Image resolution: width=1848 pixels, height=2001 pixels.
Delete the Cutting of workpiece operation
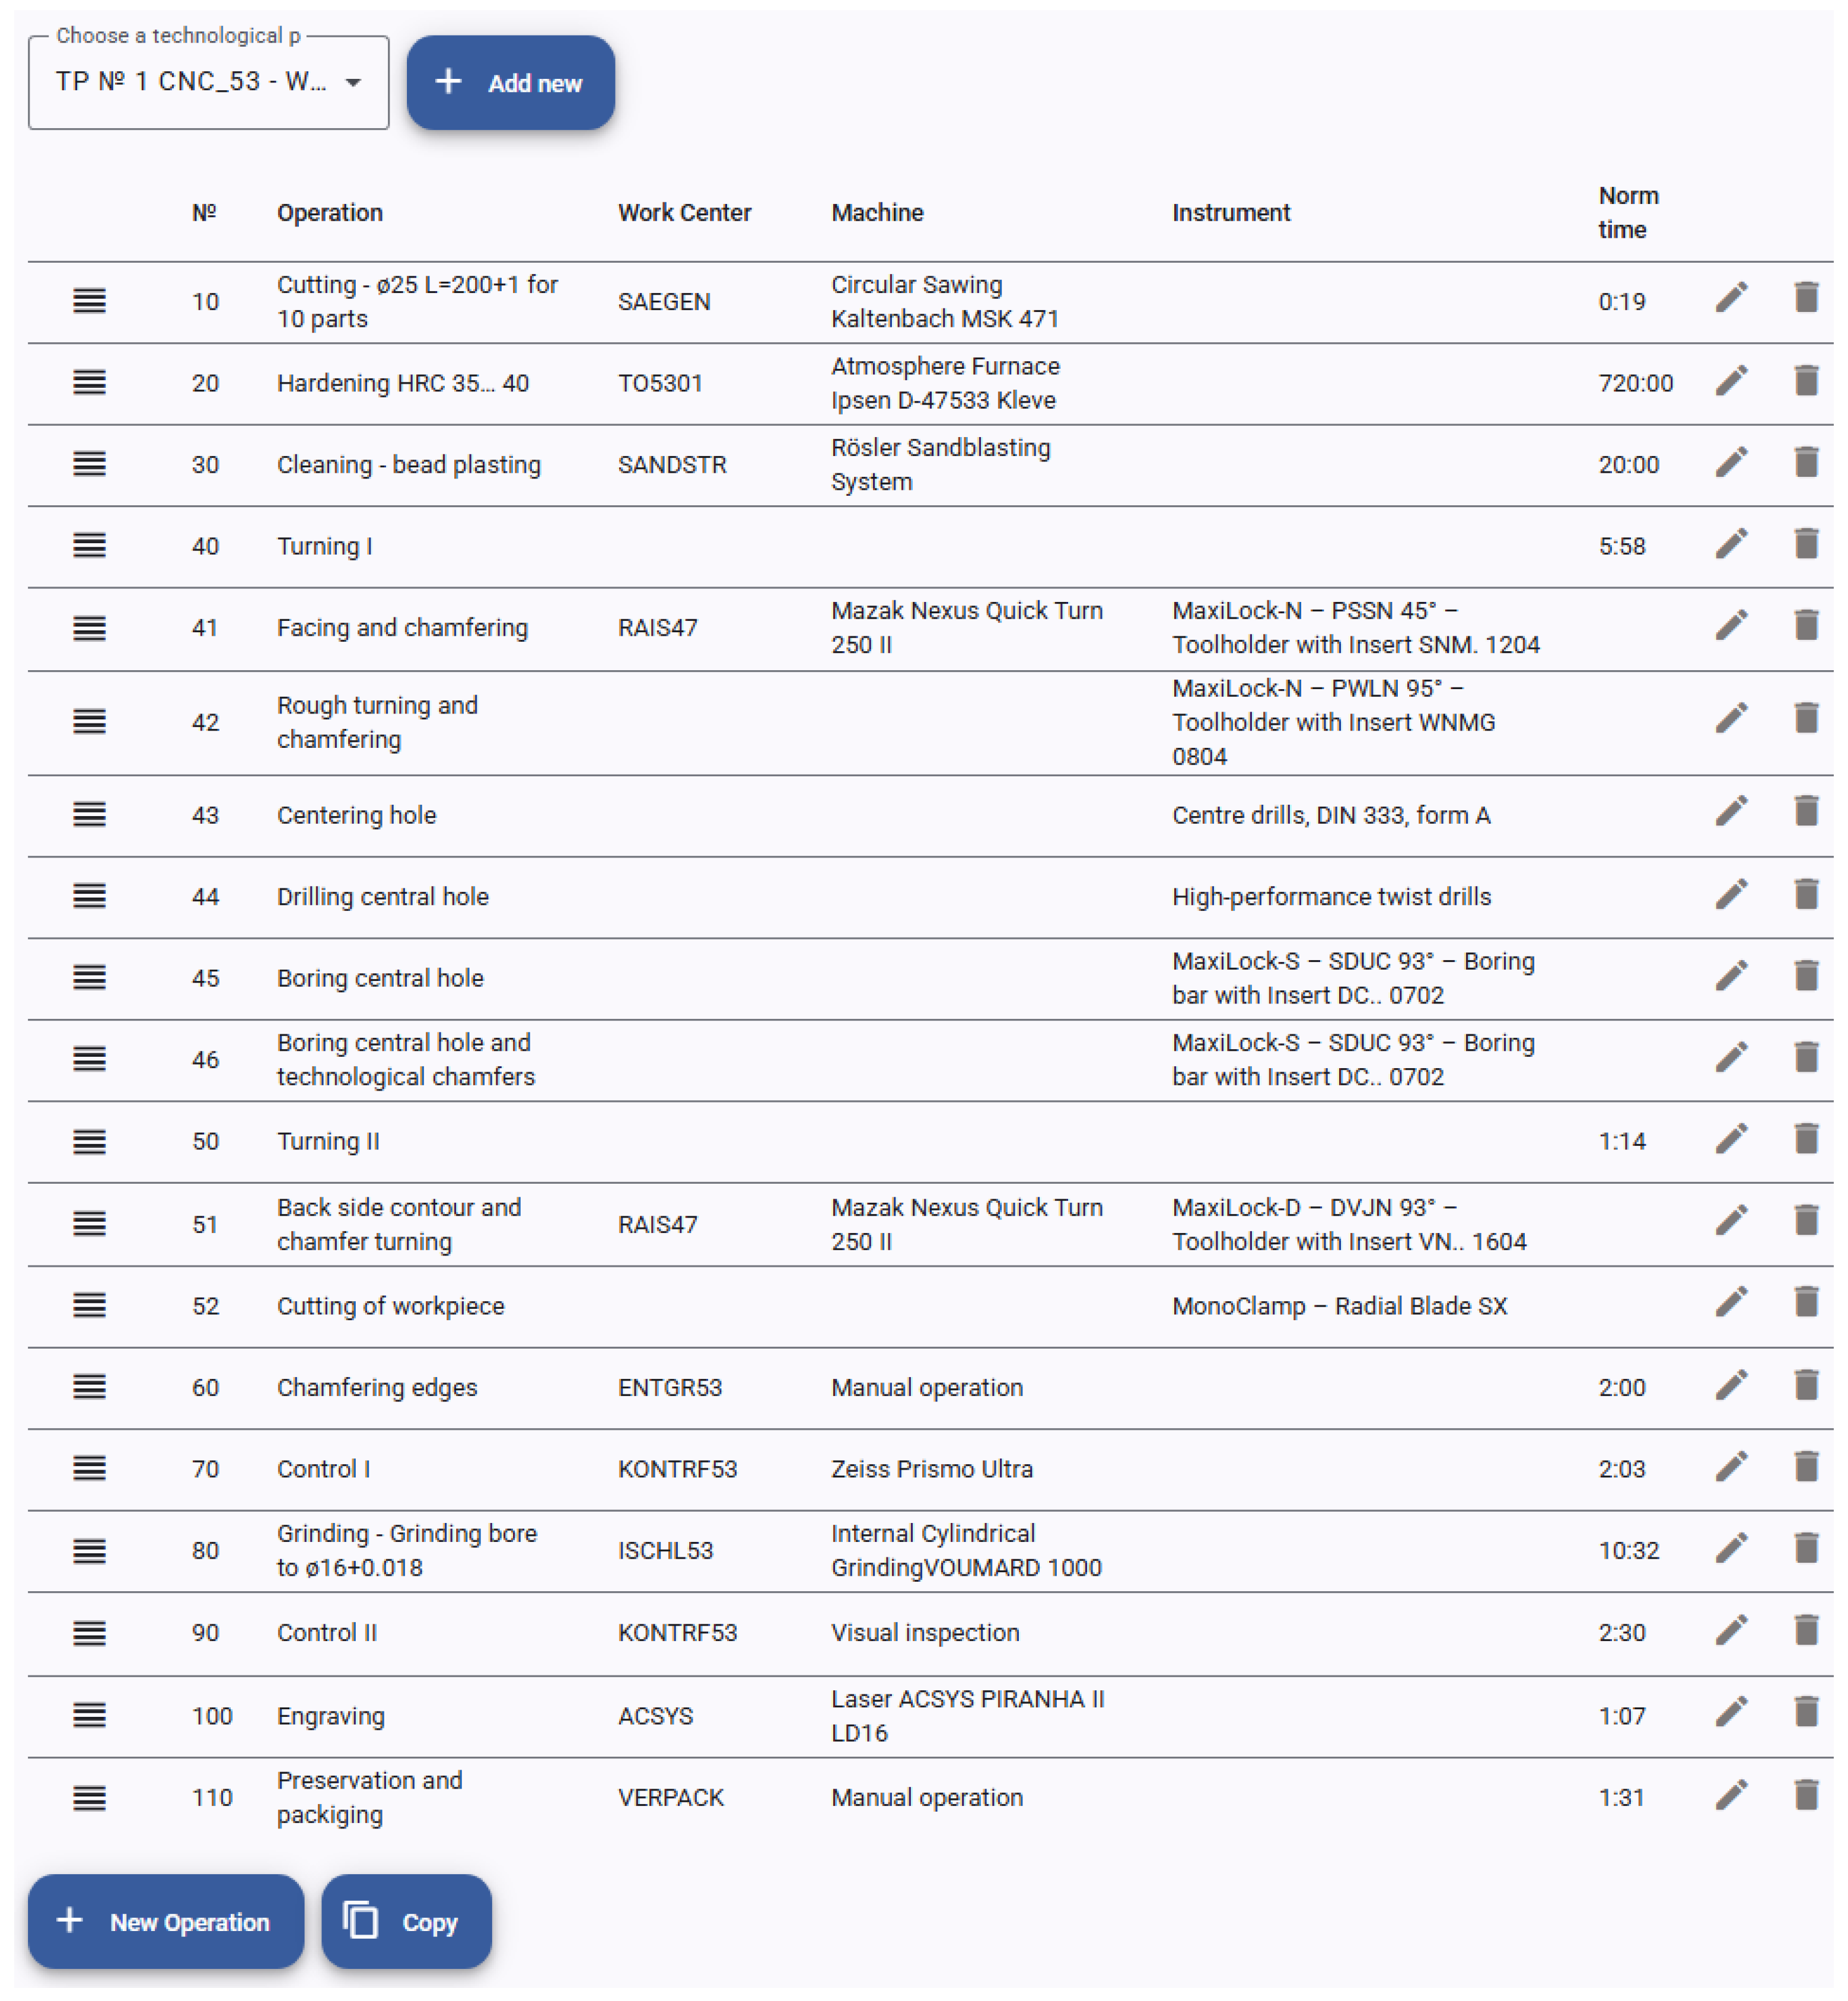coord(1805,1303)
